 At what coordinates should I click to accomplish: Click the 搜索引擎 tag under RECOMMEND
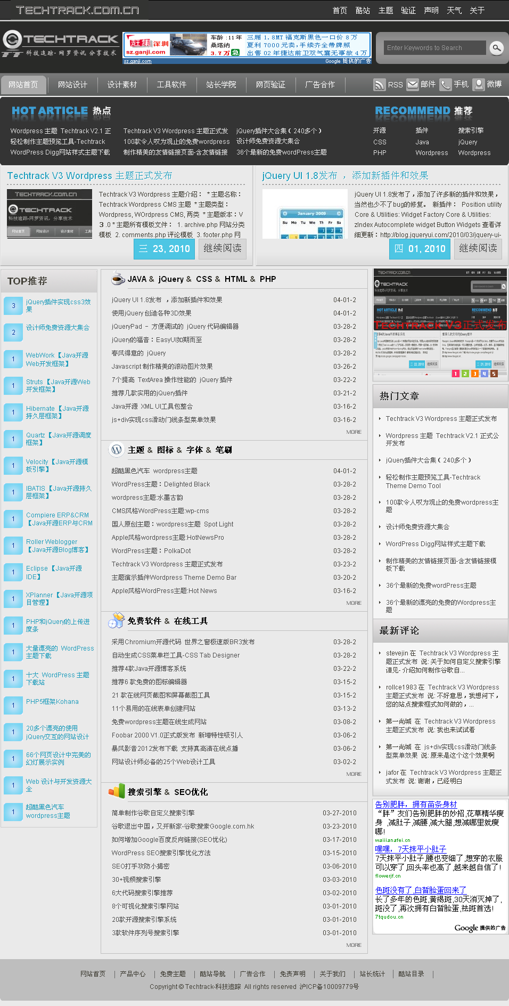pyautogui.click(x=471, y=131)
